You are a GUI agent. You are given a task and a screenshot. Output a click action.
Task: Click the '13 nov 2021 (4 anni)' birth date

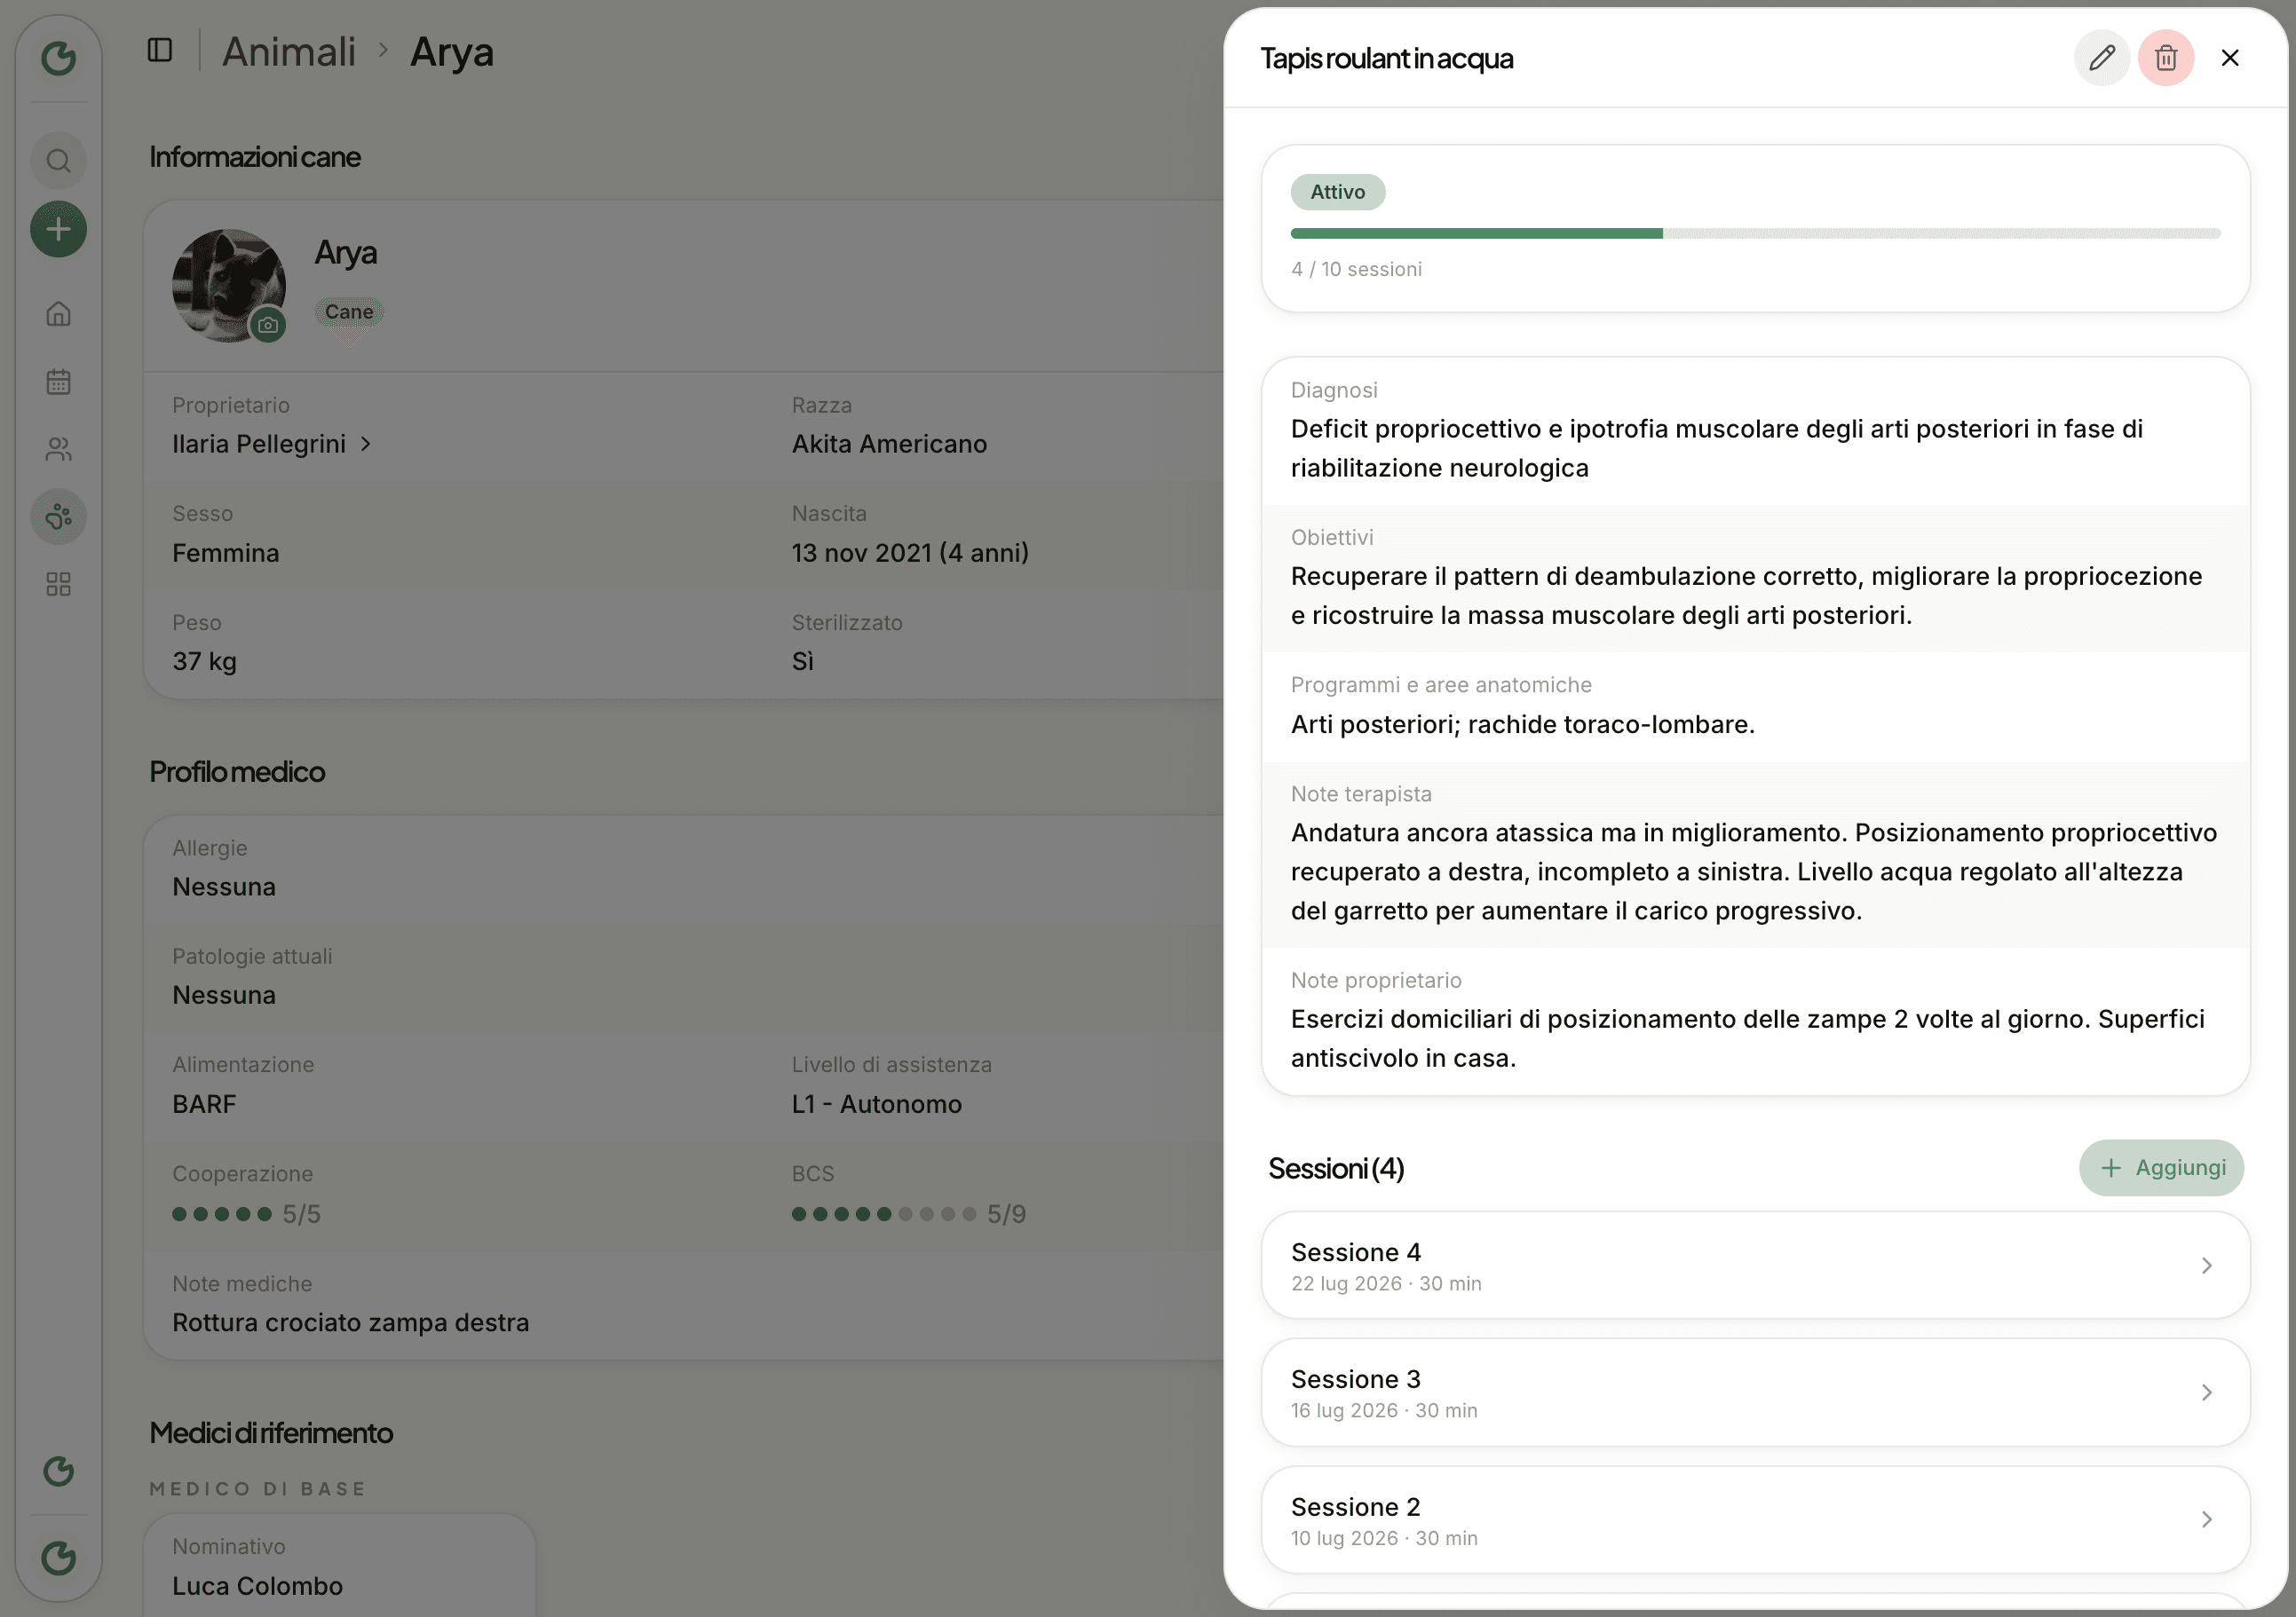coord(910,553)
